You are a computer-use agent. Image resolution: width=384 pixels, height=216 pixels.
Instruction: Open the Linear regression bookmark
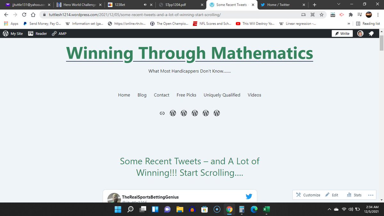coord(298,24)
